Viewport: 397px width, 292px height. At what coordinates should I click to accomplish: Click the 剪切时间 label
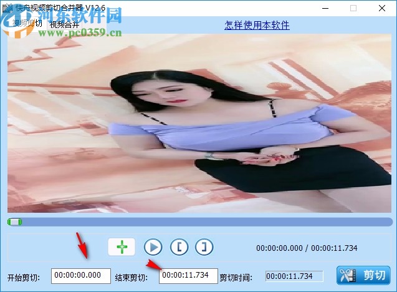click(x=236, y=278)
